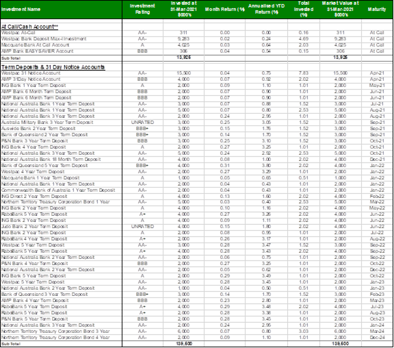Image resolution: width=394 pixels, height=348 pixels.
Task: Click 'Bank of Queensland 5 Year Term Deposit'
Action: [x=44, y=166]
